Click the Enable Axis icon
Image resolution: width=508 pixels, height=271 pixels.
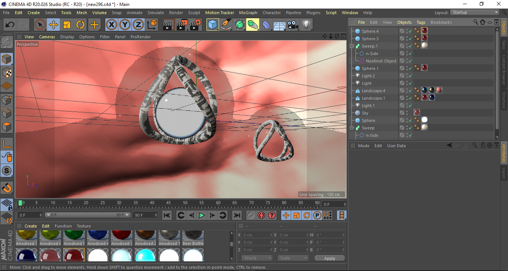click(7, 143)
